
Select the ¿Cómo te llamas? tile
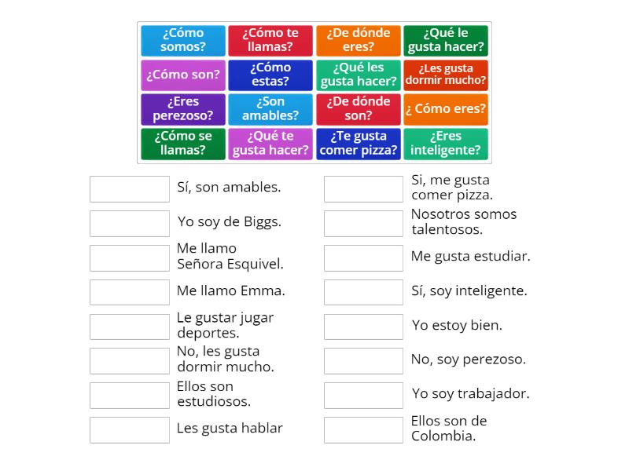(x=270, y=39)
